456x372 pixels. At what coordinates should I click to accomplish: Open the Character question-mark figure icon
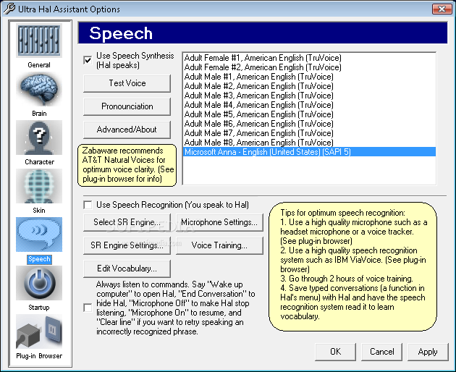39,138
